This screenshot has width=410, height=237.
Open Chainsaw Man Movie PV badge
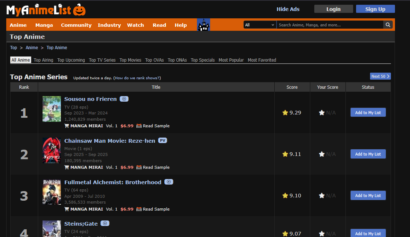(162, 141)
